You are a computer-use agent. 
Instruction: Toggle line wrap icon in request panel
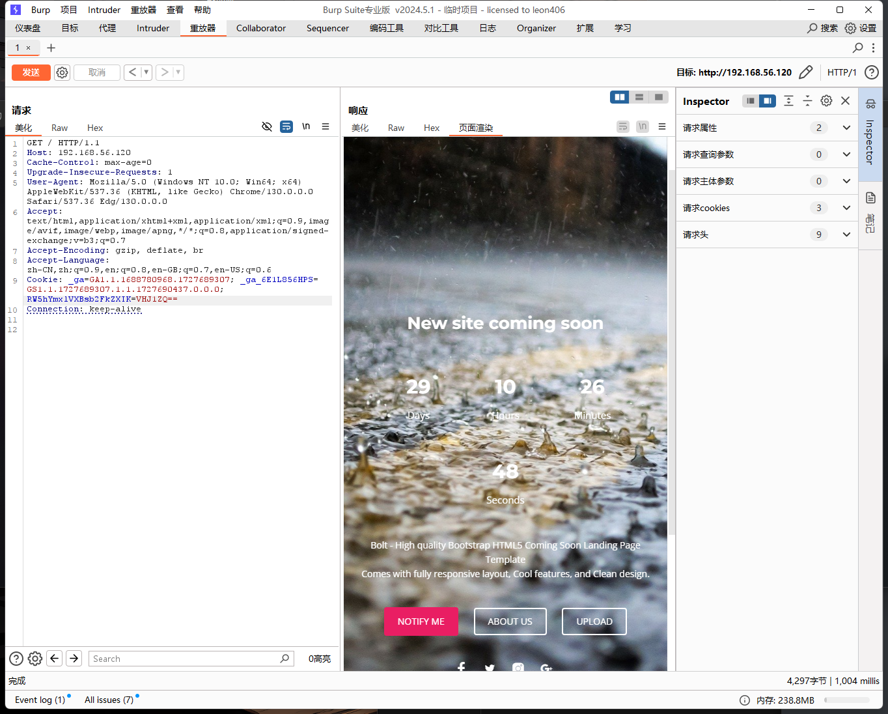click(286, 126)
